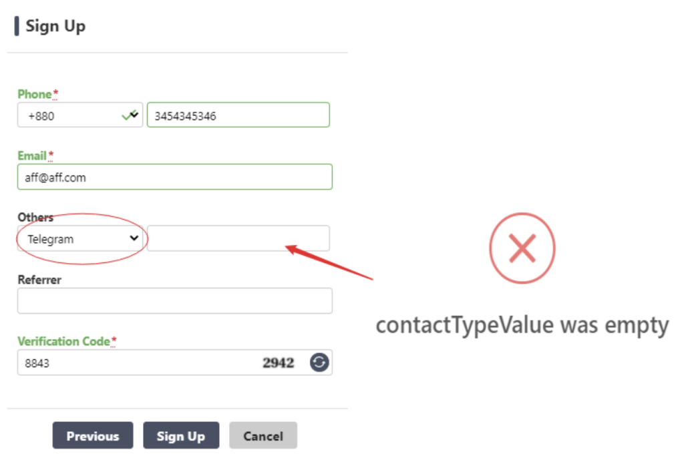
Task: Click the email field containing aff@aff.com
Action: pos(174,177)
